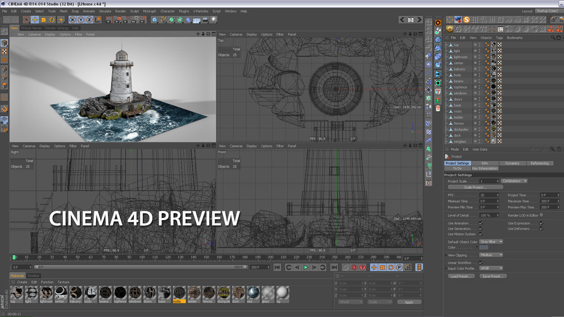Open the Input Color Profile sRGB dropdown

click(x=491, y=268)
